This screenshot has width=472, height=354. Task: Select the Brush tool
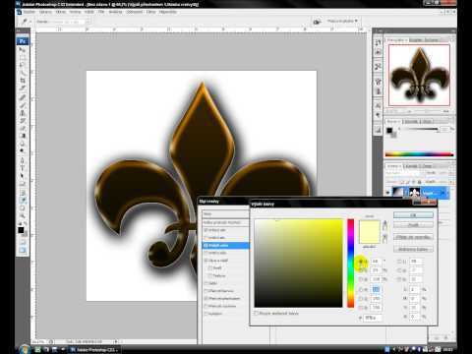tap(23, 105)
